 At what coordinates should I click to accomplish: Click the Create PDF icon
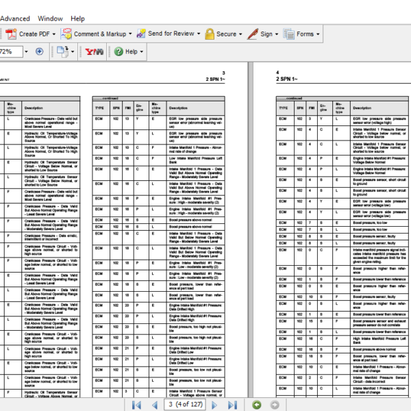tap(11, 34)
